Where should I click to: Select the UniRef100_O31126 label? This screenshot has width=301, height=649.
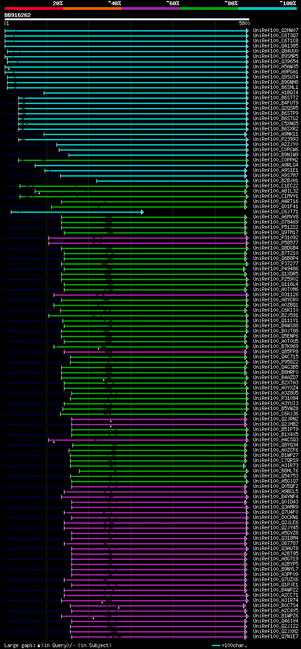coord(276,294)
